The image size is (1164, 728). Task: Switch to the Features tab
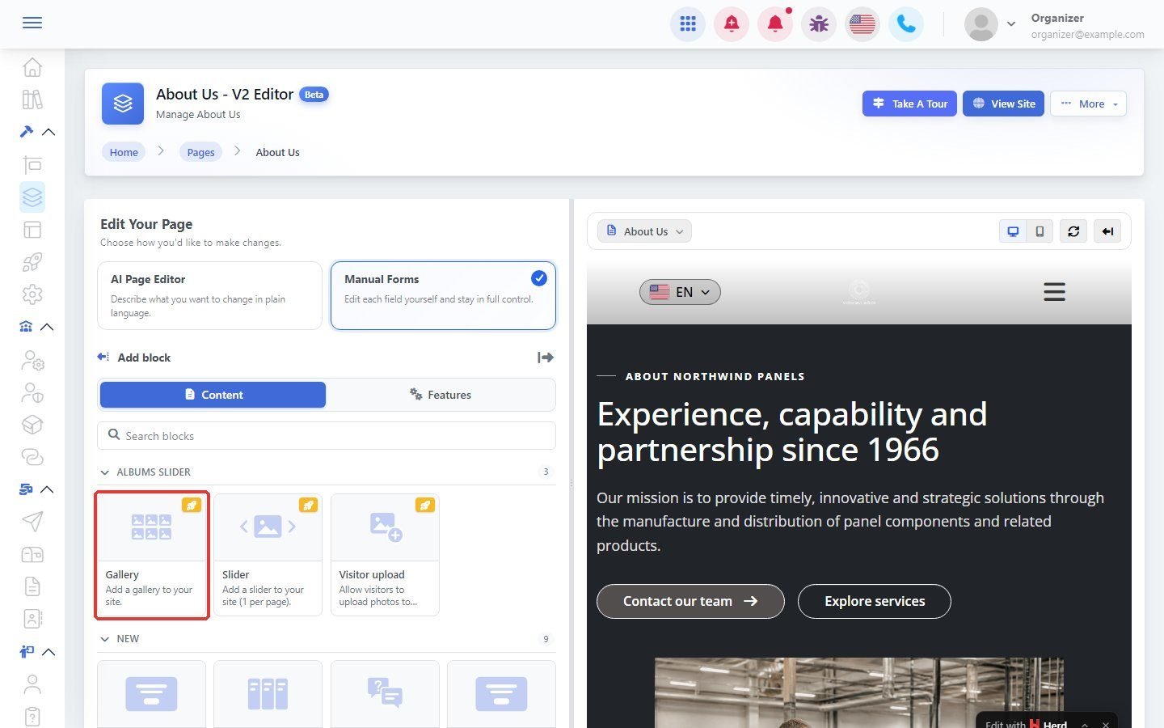441,395
